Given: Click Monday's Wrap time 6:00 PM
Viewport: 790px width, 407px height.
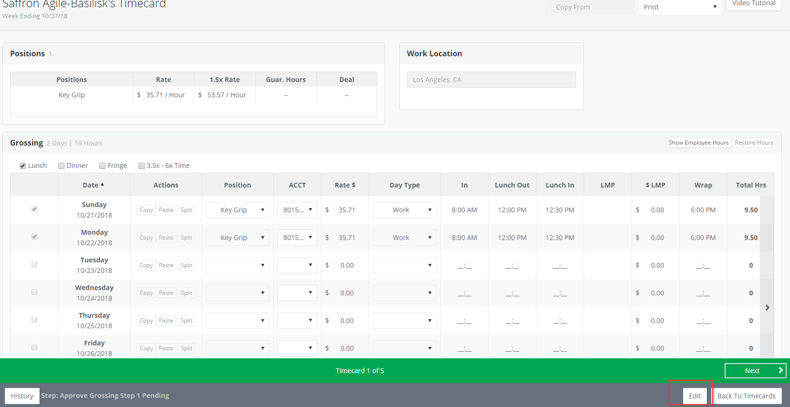Looking at the screenshot, I should click(703, 238).
